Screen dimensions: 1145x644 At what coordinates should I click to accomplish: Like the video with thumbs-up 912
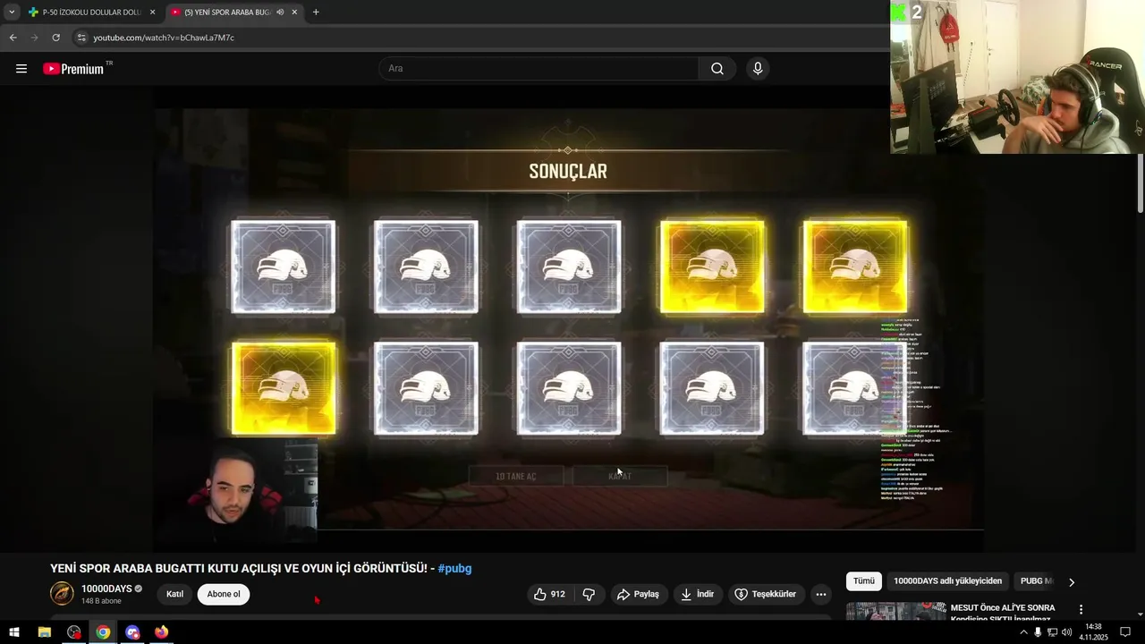550,594
